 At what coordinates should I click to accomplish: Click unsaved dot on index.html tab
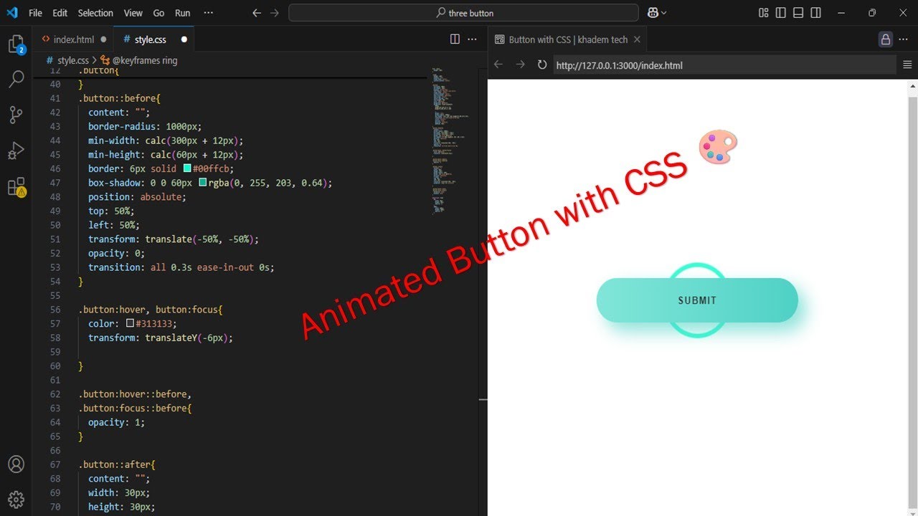103,39
